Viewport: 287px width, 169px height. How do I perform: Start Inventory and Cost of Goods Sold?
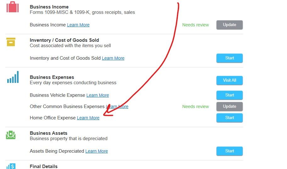tap(229, 58)
